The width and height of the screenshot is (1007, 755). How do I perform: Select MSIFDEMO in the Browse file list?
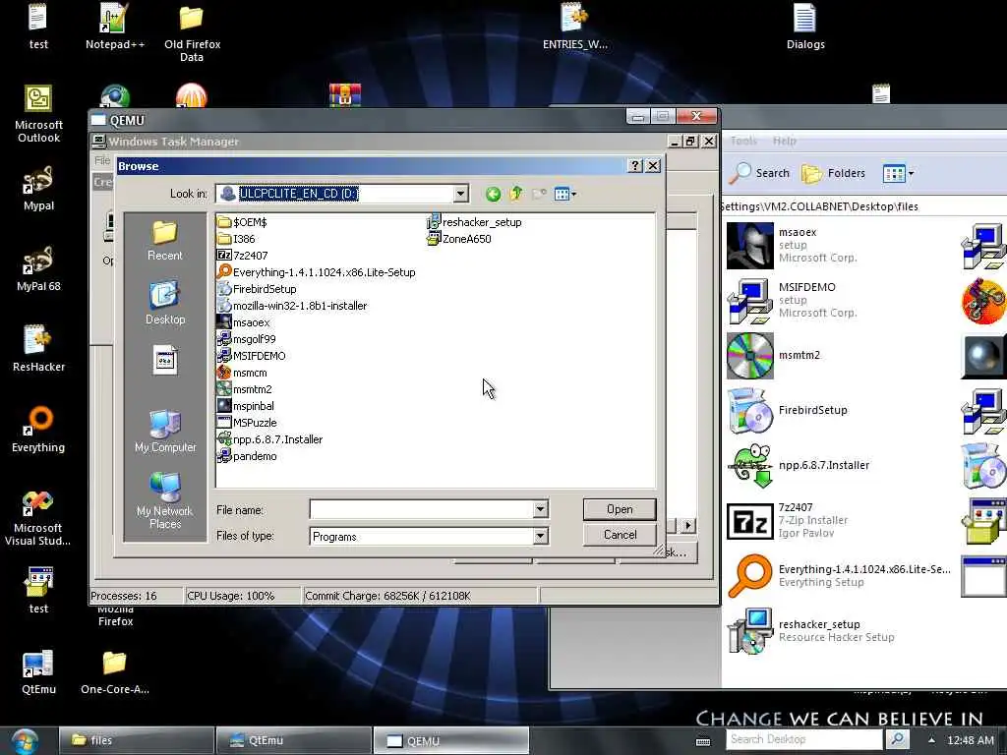pyautogui.click(x=252, y=356)
